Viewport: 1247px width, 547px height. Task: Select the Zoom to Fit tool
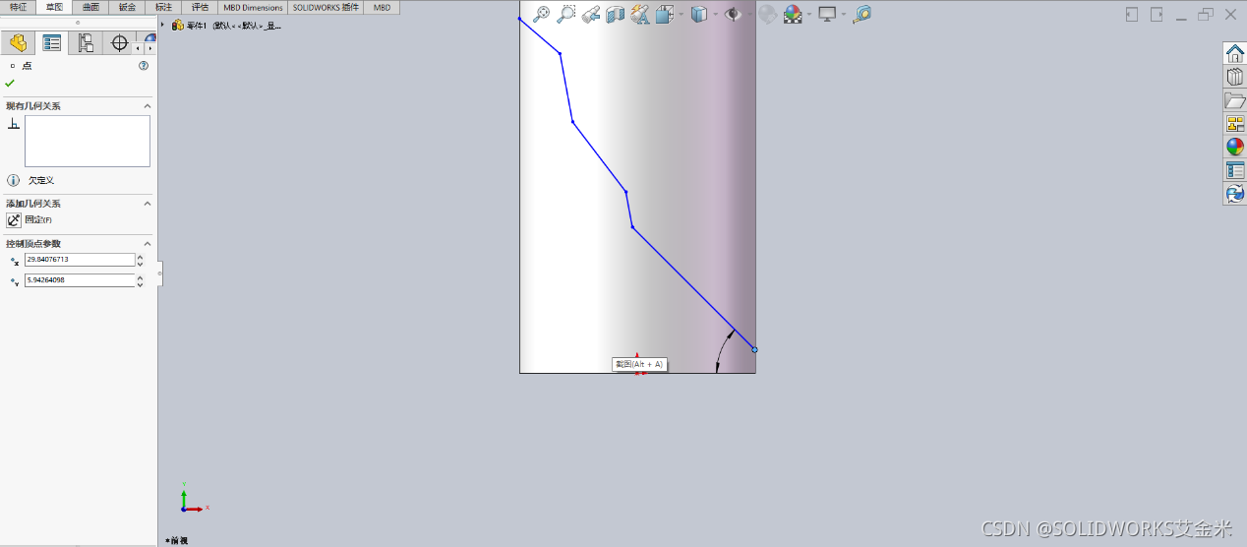(541, 14)
